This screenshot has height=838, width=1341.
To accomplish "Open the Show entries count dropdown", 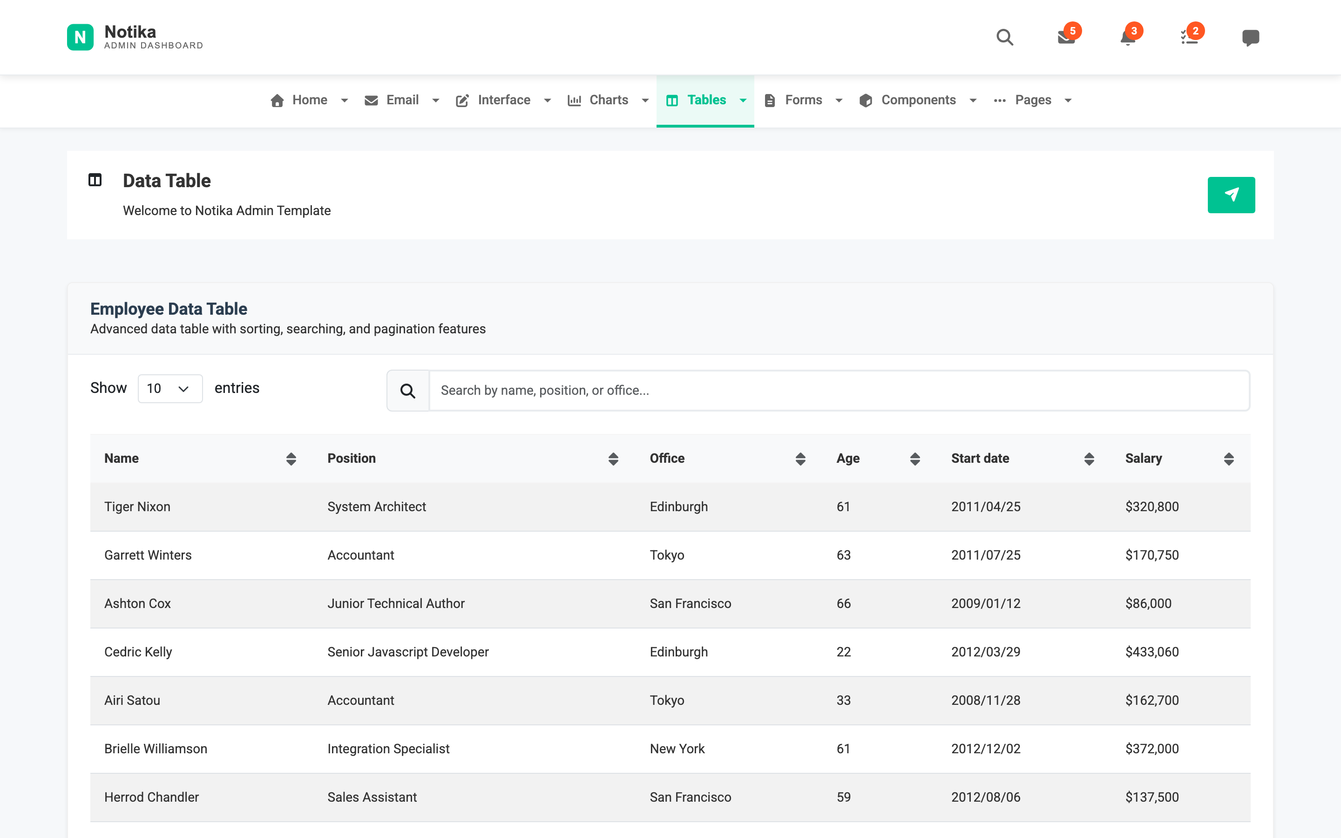I will pyautogui.click(x=169, y=389).
